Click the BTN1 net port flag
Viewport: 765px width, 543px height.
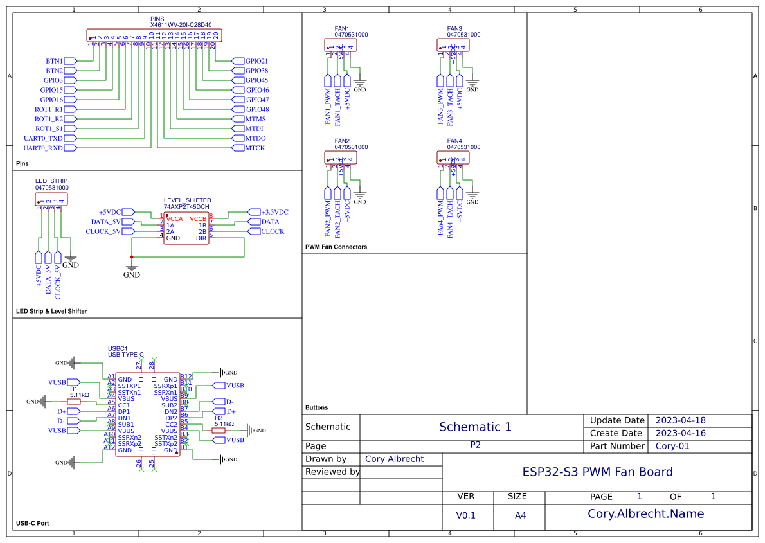70,61
